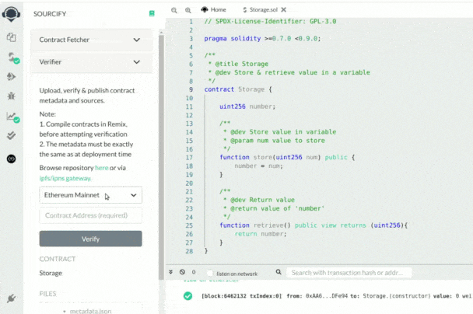Open the Ethereum Mainnet network dropdown
473x314 pixels.
click(91, 195)
